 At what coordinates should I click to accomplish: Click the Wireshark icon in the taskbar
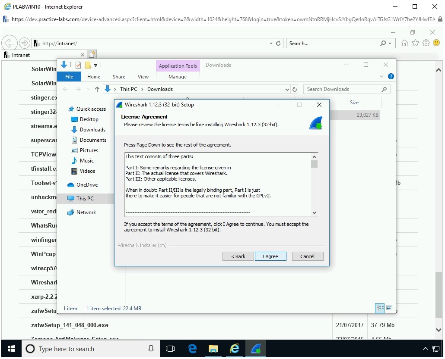(255, 349)
